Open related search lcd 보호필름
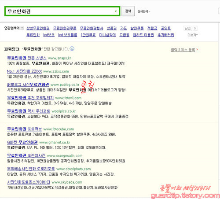 tap(68, 35)
